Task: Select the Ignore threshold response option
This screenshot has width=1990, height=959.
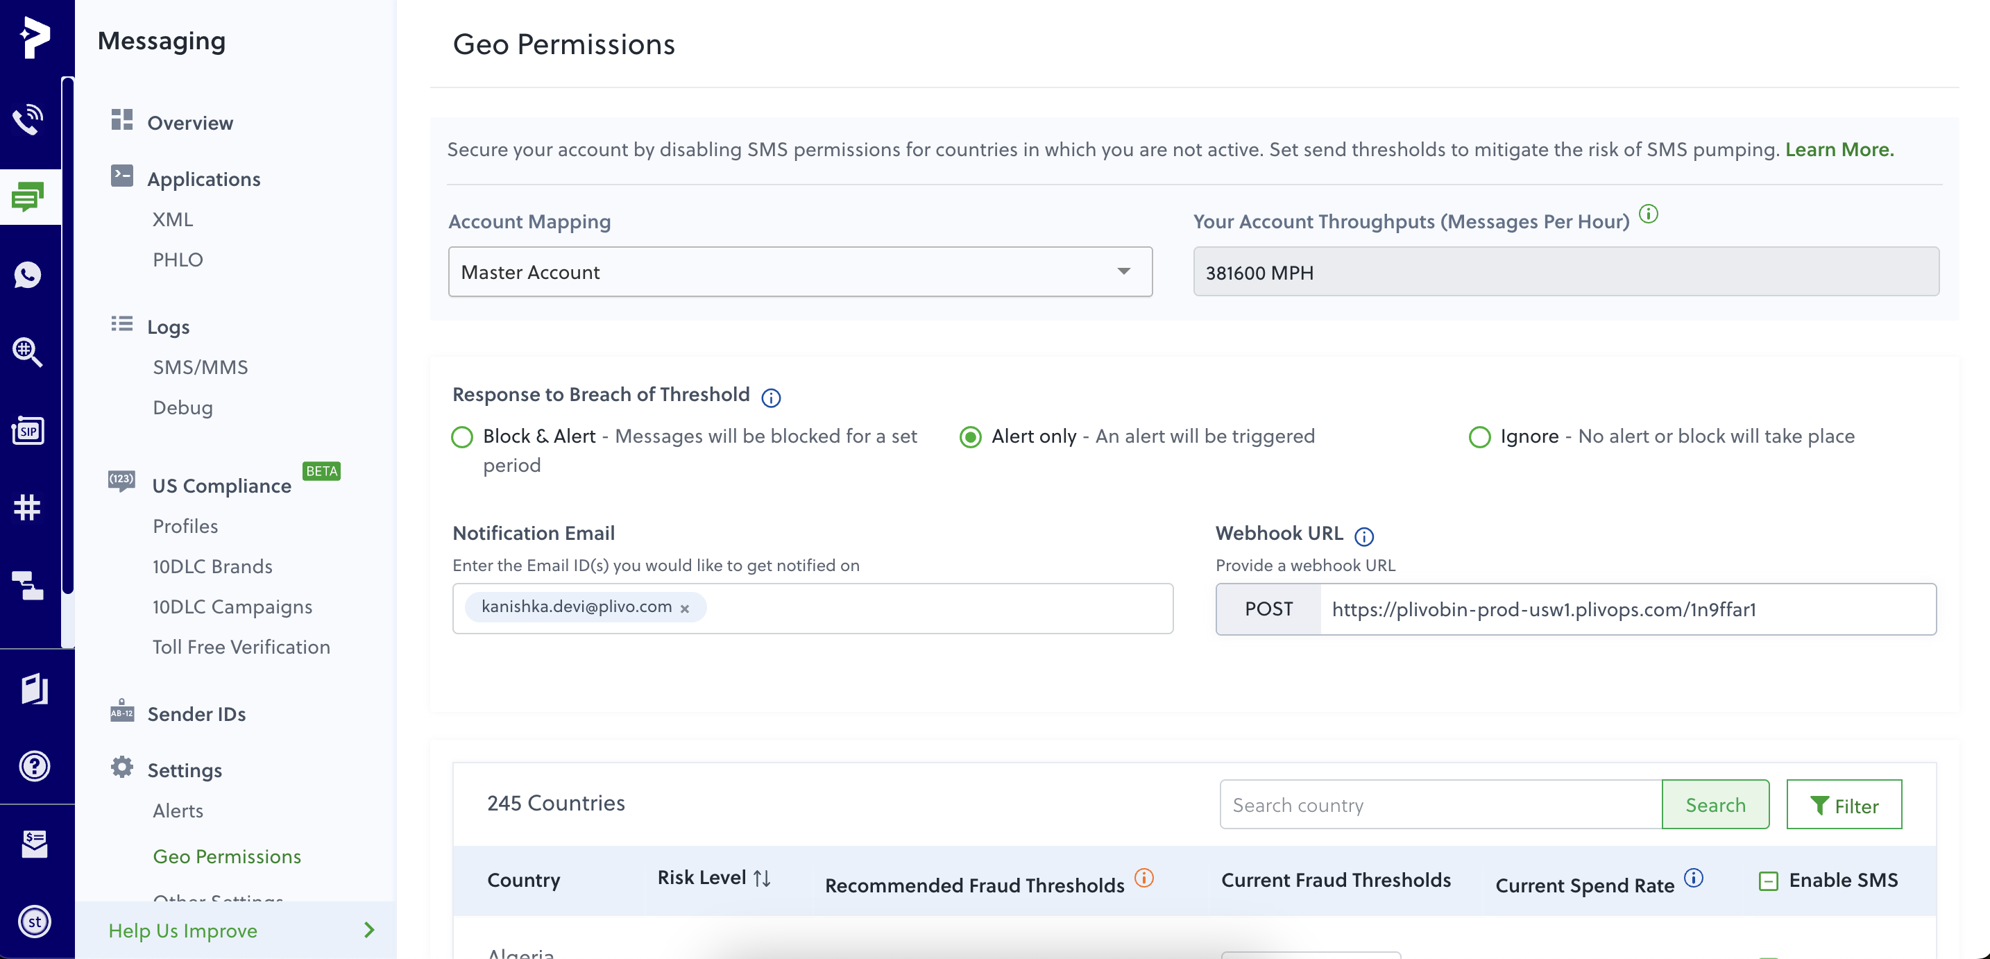Action: point(1480,436)
